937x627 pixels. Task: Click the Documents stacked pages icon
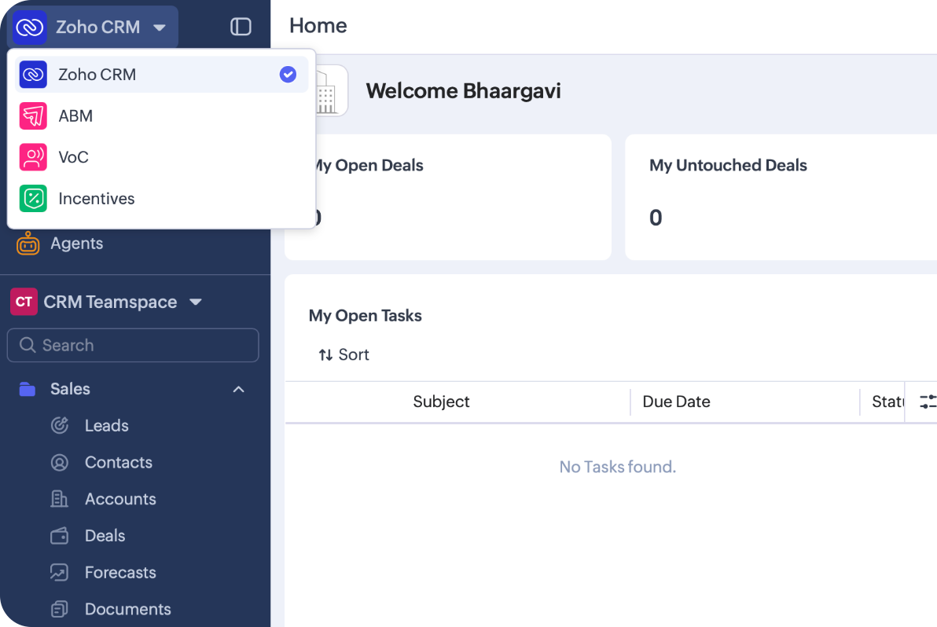tap(59, 609)
